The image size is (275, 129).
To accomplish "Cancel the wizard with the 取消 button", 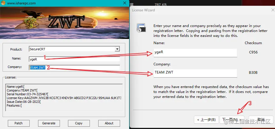I will click(261, 120).
